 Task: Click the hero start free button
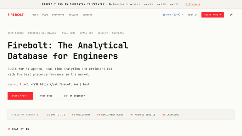click(x=20, y=96)
